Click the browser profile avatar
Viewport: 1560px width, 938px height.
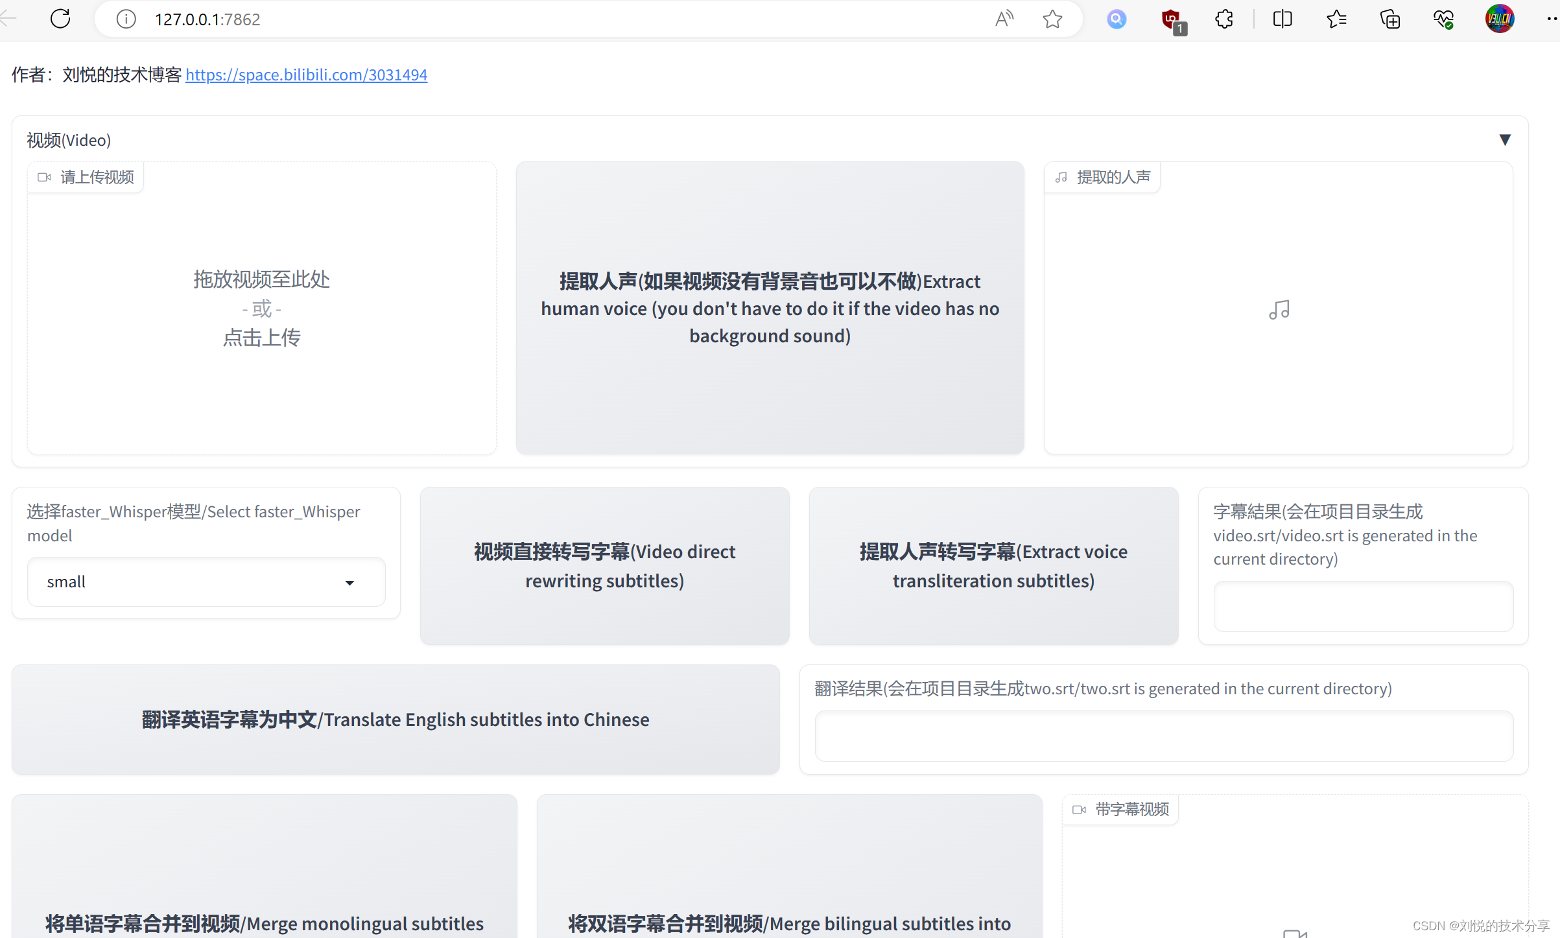tap(1500, 19)
